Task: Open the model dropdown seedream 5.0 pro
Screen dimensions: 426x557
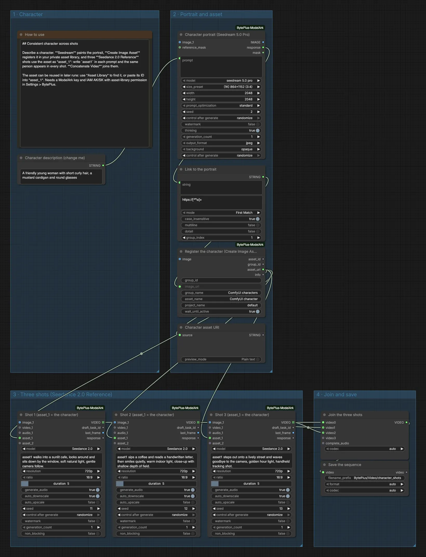Action: click(221, 81)
